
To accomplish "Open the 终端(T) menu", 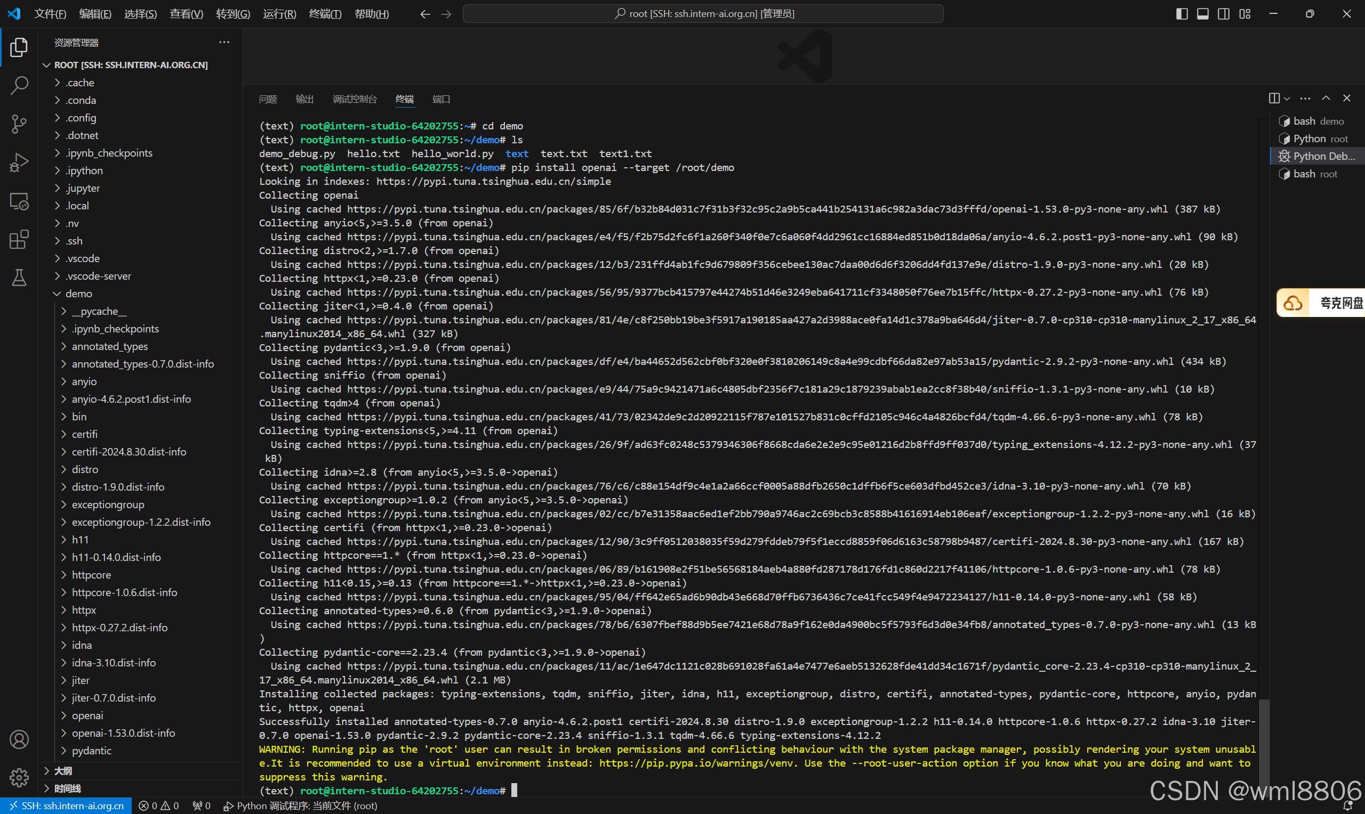I will pyautogui.click(x=325, y=14).
